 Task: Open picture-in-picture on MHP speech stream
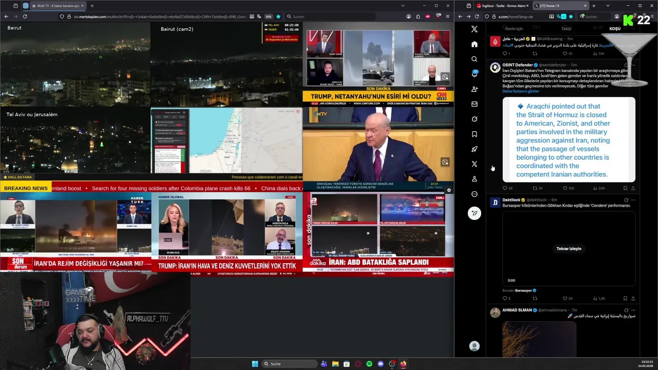click(445, 162)
